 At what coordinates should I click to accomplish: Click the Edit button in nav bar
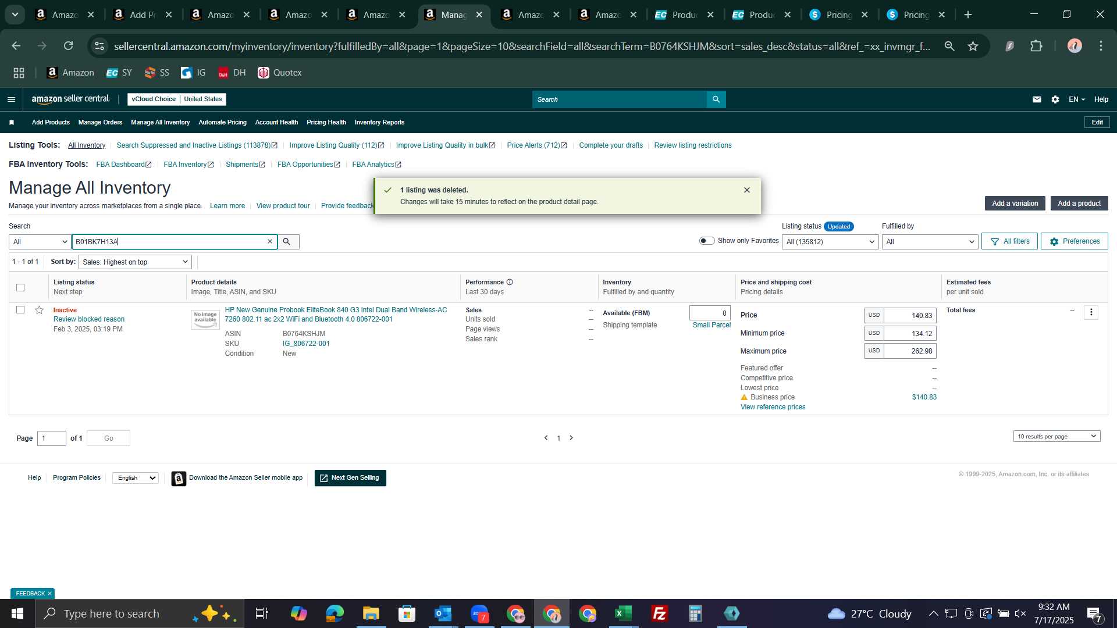(1097, 122)
